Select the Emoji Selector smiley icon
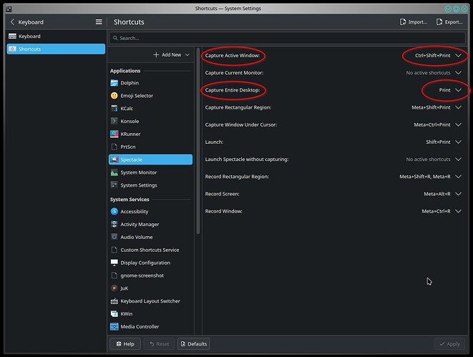Image resolution: width=473 pixels, height=357 pixels. pyautogui.click(x=114, y=96)
